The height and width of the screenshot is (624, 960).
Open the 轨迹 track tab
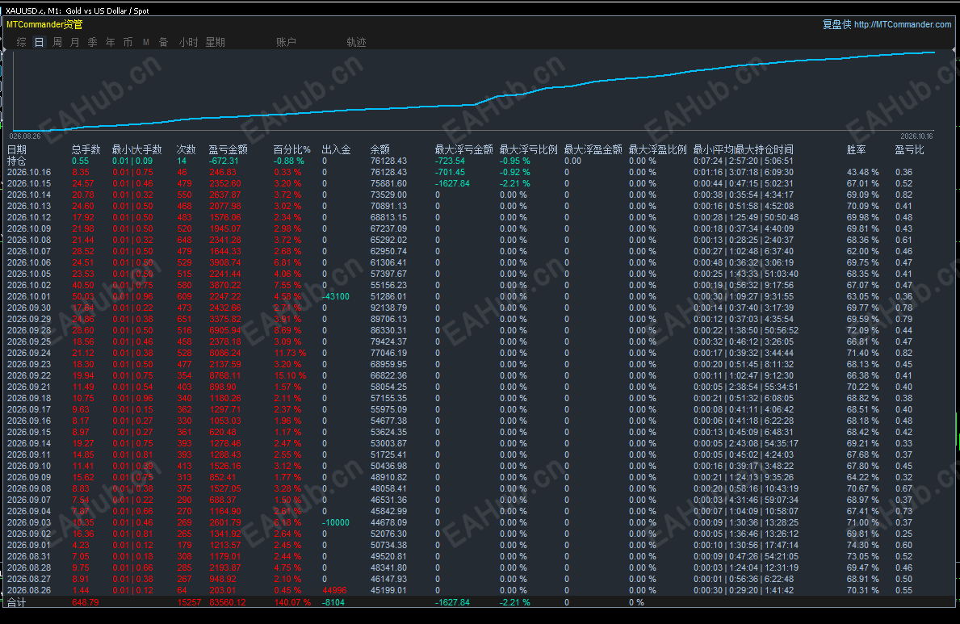pyautogui.click(x=356, y=42)
